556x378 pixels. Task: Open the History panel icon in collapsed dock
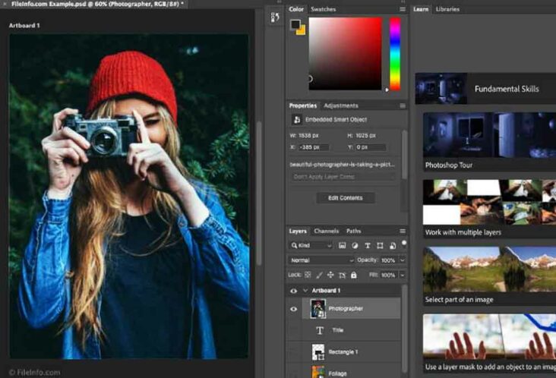[275, 17]
